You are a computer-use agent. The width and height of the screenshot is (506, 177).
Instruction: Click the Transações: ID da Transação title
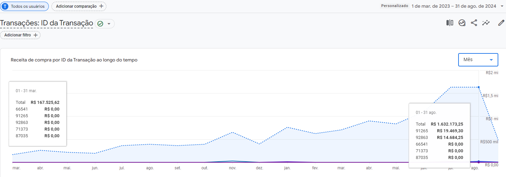[x=46, y=23]
